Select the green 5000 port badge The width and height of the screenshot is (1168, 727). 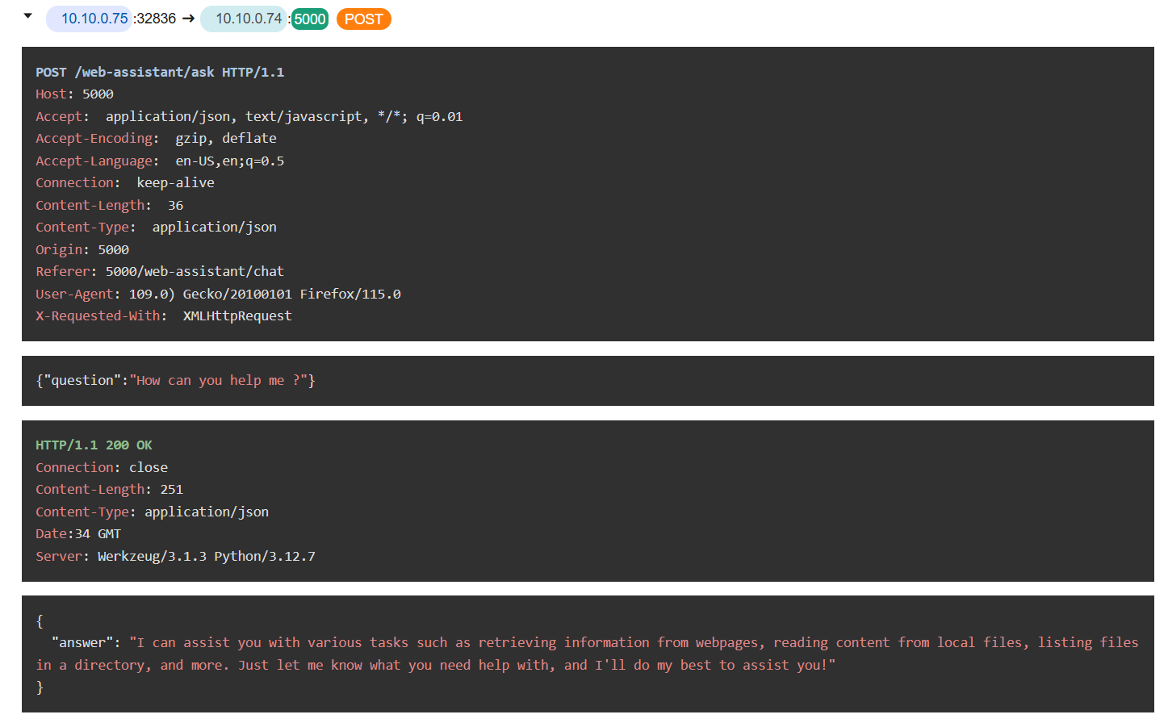(x=310, y=19)
